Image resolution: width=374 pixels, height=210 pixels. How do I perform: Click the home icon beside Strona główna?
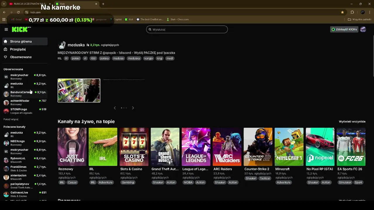click(5, 41)
